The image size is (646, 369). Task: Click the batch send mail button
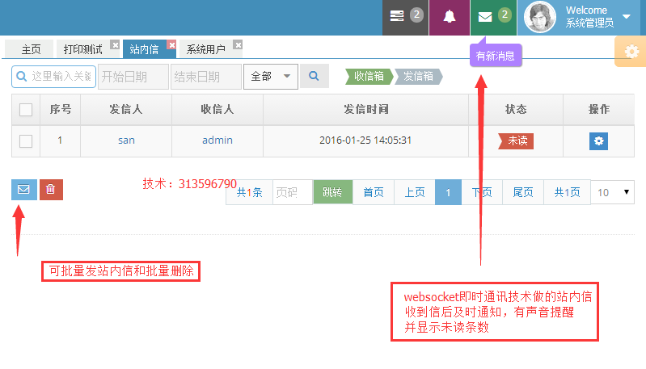(24, 190)
